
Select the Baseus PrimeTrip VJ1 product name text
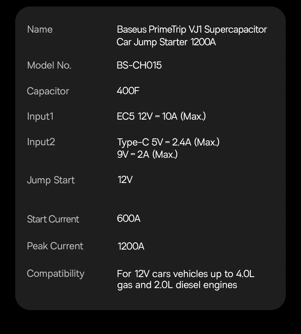(192, 36)
